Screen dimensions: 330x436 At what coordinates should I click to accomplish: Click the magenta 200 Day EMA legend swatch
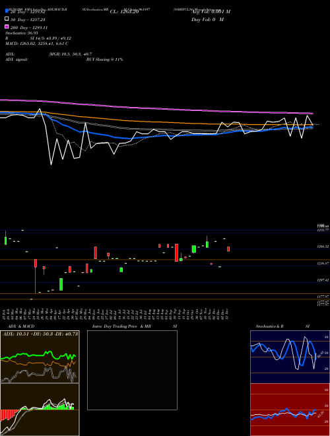(x=7, y=26)
